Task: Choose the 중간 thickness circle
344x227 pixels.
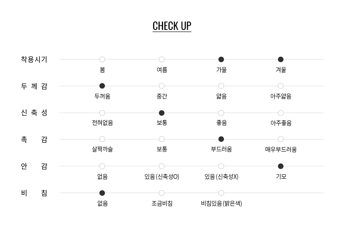Action: [162, 86]
